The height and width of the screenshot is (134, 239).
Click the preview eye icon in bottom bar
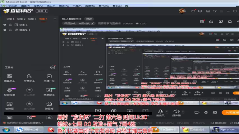[206, 113]
